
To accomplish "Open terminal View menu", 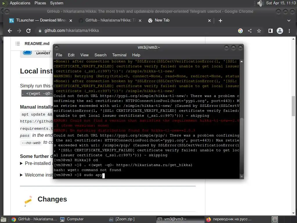I will pyautogui.click(x=84, y=55).
